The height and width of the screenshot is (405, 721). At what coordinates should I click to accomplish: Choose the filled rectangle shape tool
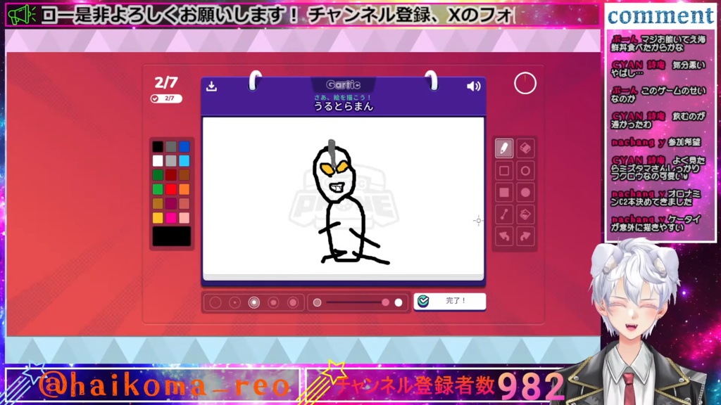[x=504, y=193]
